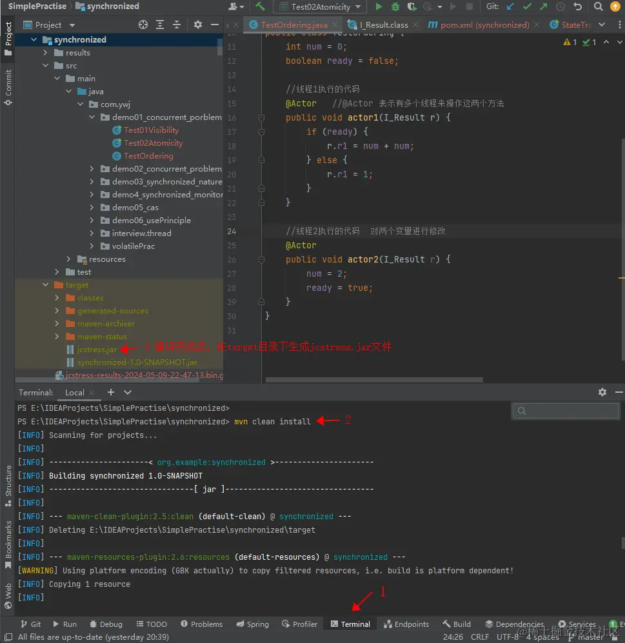Open Search Everywhere magnifier
This screenshot has height=643, width=625.
tap(599, 7)
